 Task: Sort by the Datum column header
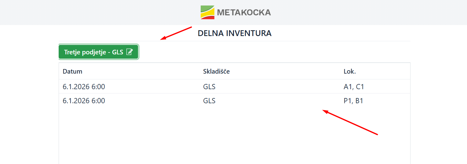coord(72,71)
